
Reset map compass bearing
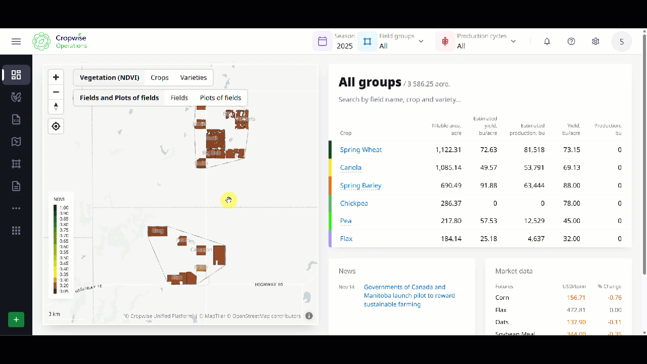pyautogui.click(x=56, y=107)
